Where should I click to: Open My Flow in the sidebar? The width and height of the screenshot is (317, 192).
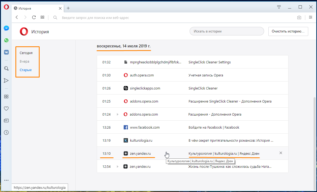(6, 81)
